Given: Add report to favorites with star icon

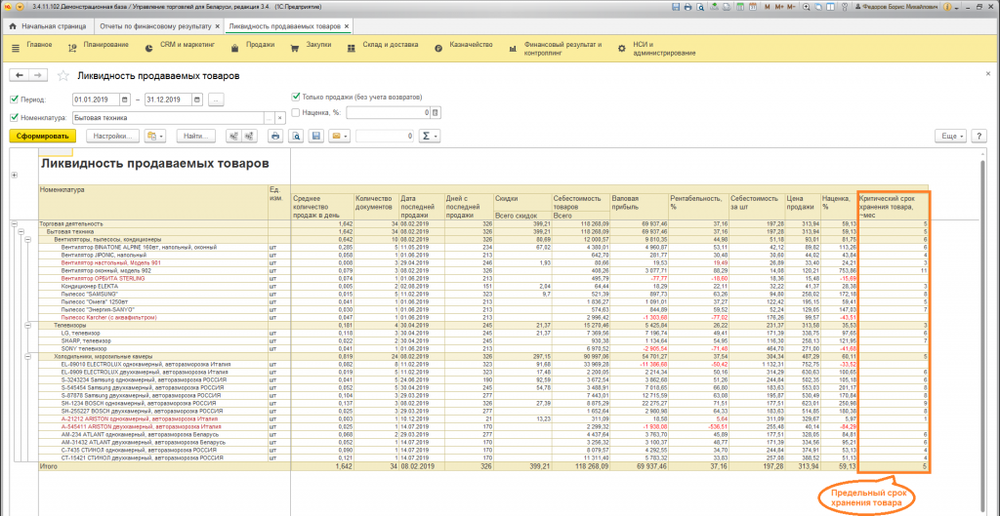Looking at the screenshot, I should 63,75.
